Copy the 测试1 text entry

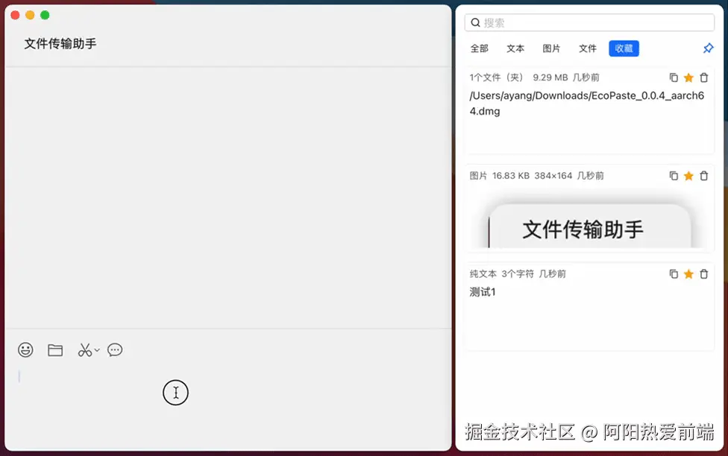coord(673,273)
